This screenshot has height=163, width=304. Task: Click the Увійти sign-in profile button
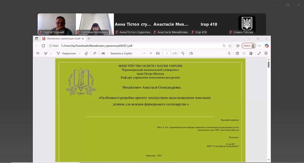click(x=249, y=46)
